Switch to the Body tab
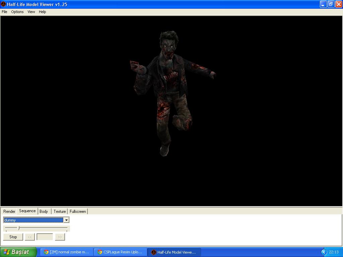343x257 pixels. 44,211
